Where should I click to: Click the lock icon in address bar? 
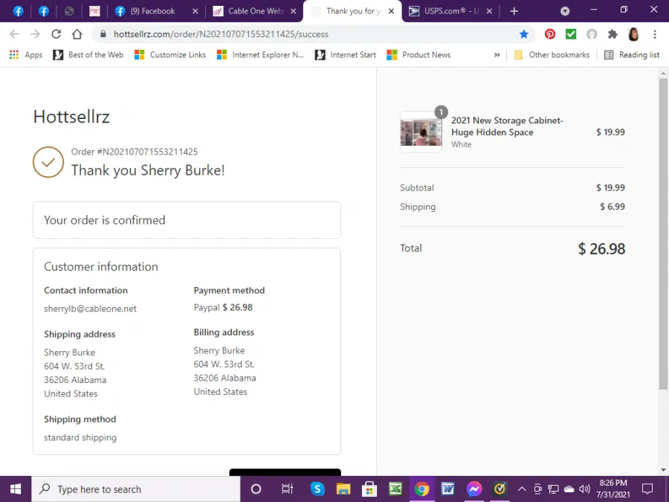coord(103,34)
